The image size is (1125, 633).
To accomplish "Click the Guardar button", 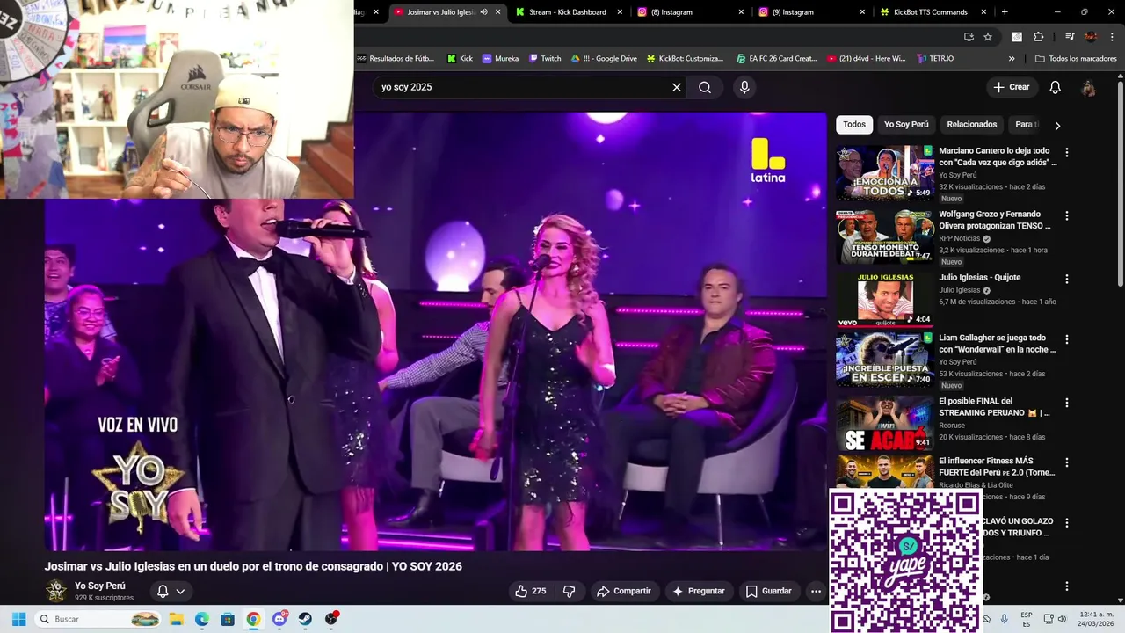I will click(x=769, y=591).
